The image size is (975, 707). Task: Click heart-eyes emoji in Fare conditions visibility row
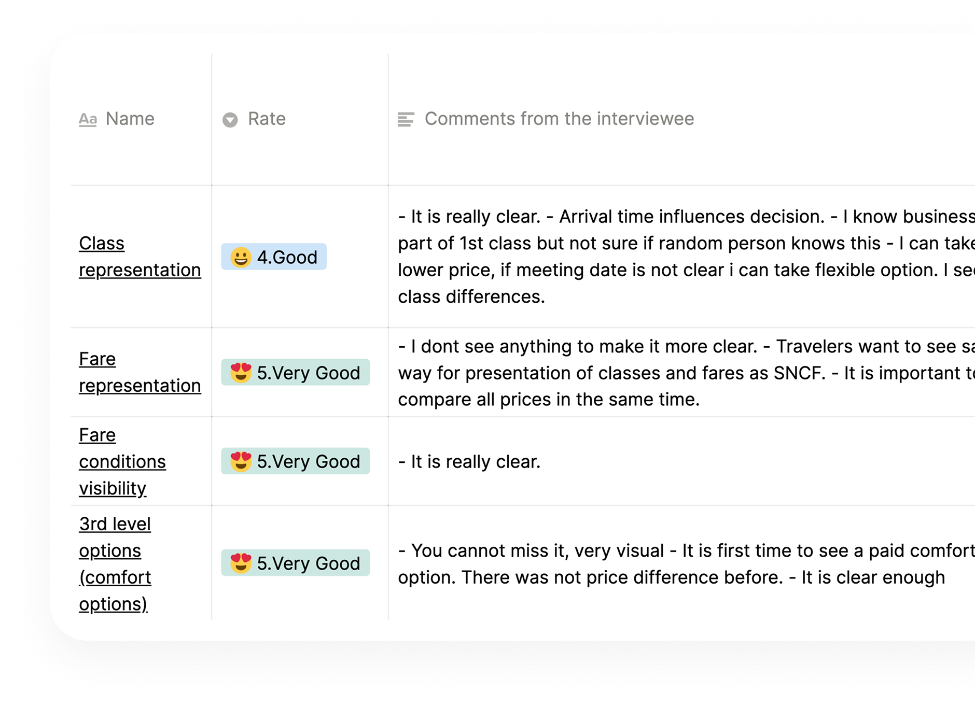pos(241,461)
